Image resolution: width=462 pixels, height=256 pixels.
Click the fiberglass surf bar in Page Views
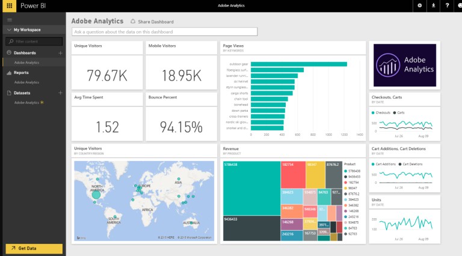[x=277, y=70]
